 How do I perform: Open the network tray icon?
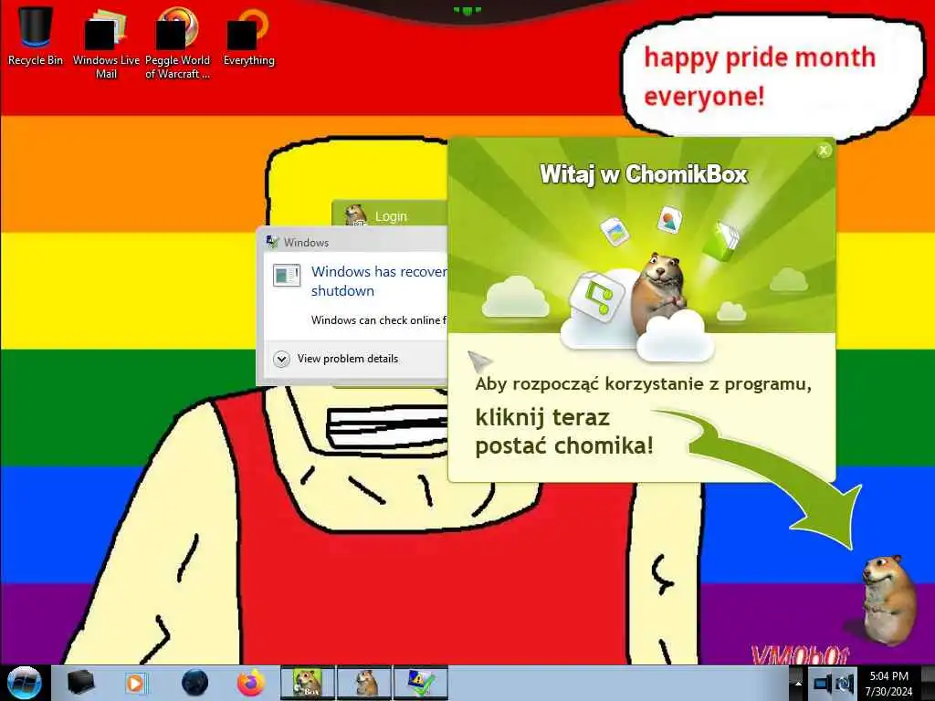(x=823, y=684)
